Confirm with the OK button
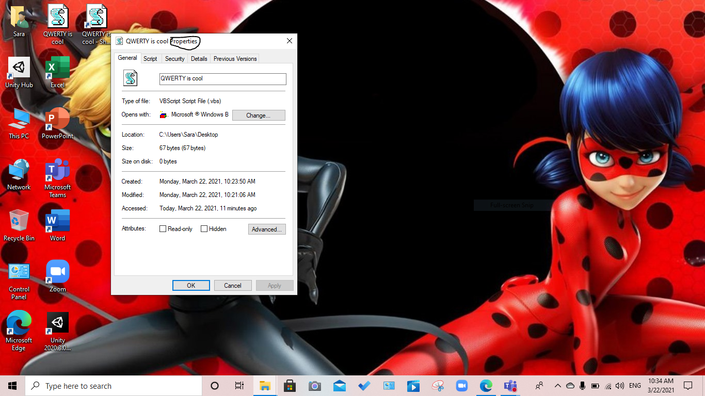Viewport: 705px width, 396px height. click(x=191, y=286)
